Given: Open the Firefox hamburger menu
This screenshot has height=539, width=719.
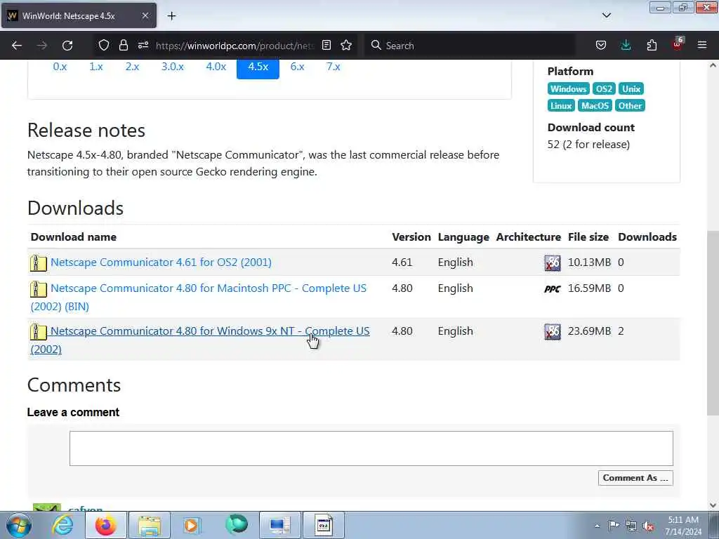Looking at the screenshot, I should pos(702,46).
